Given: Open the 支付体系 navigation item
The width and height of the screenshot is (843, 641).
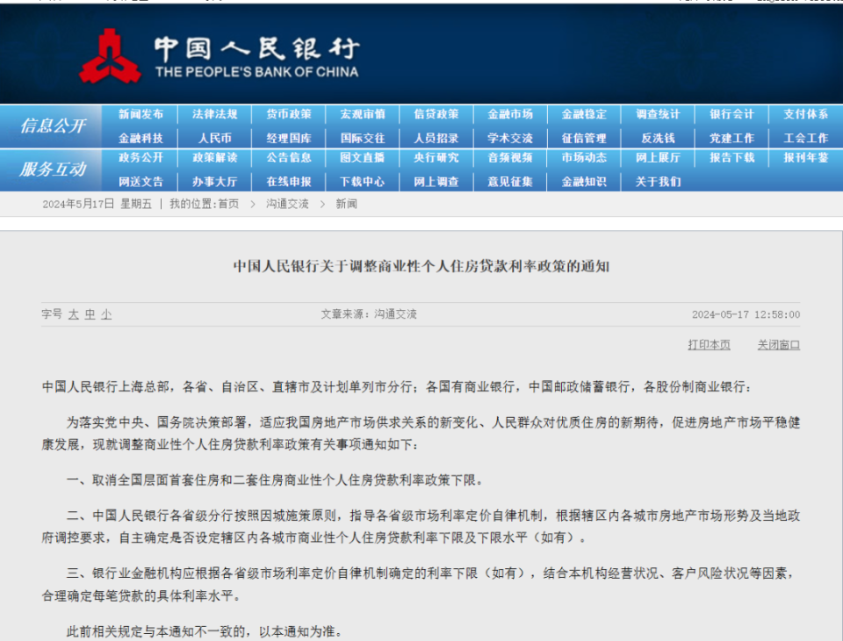Looking at the screenshot, I should click(x=805, y=114).
